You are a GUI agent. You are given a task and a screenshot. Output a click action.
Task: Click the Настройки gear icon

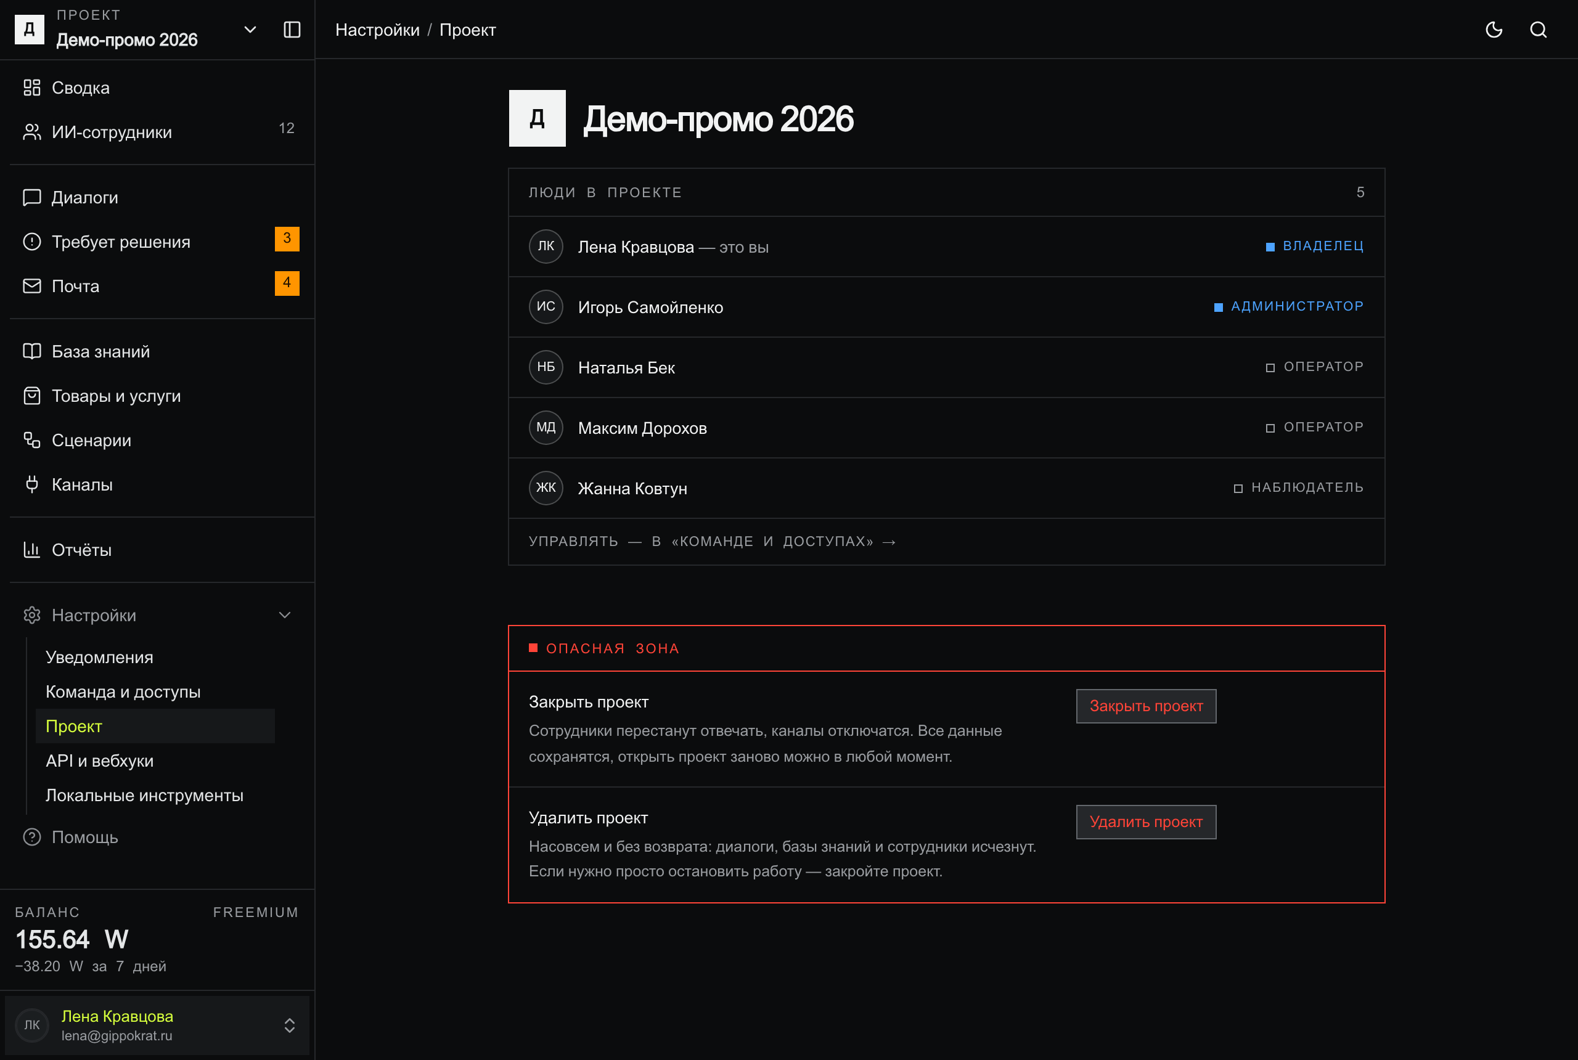coord(32,615)
